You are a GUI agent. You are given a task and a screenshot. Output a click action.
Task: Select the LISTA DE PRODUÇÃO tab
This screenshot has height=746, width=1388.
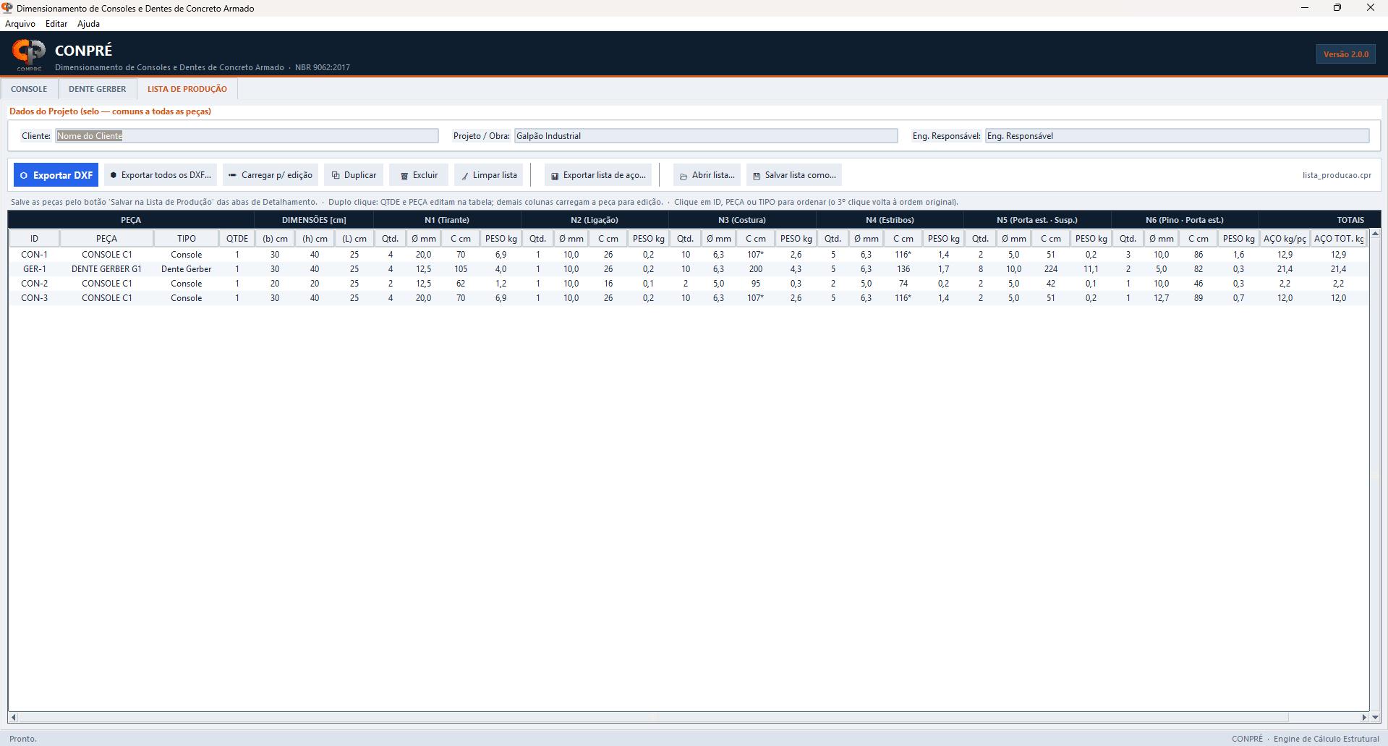[187, 89]
